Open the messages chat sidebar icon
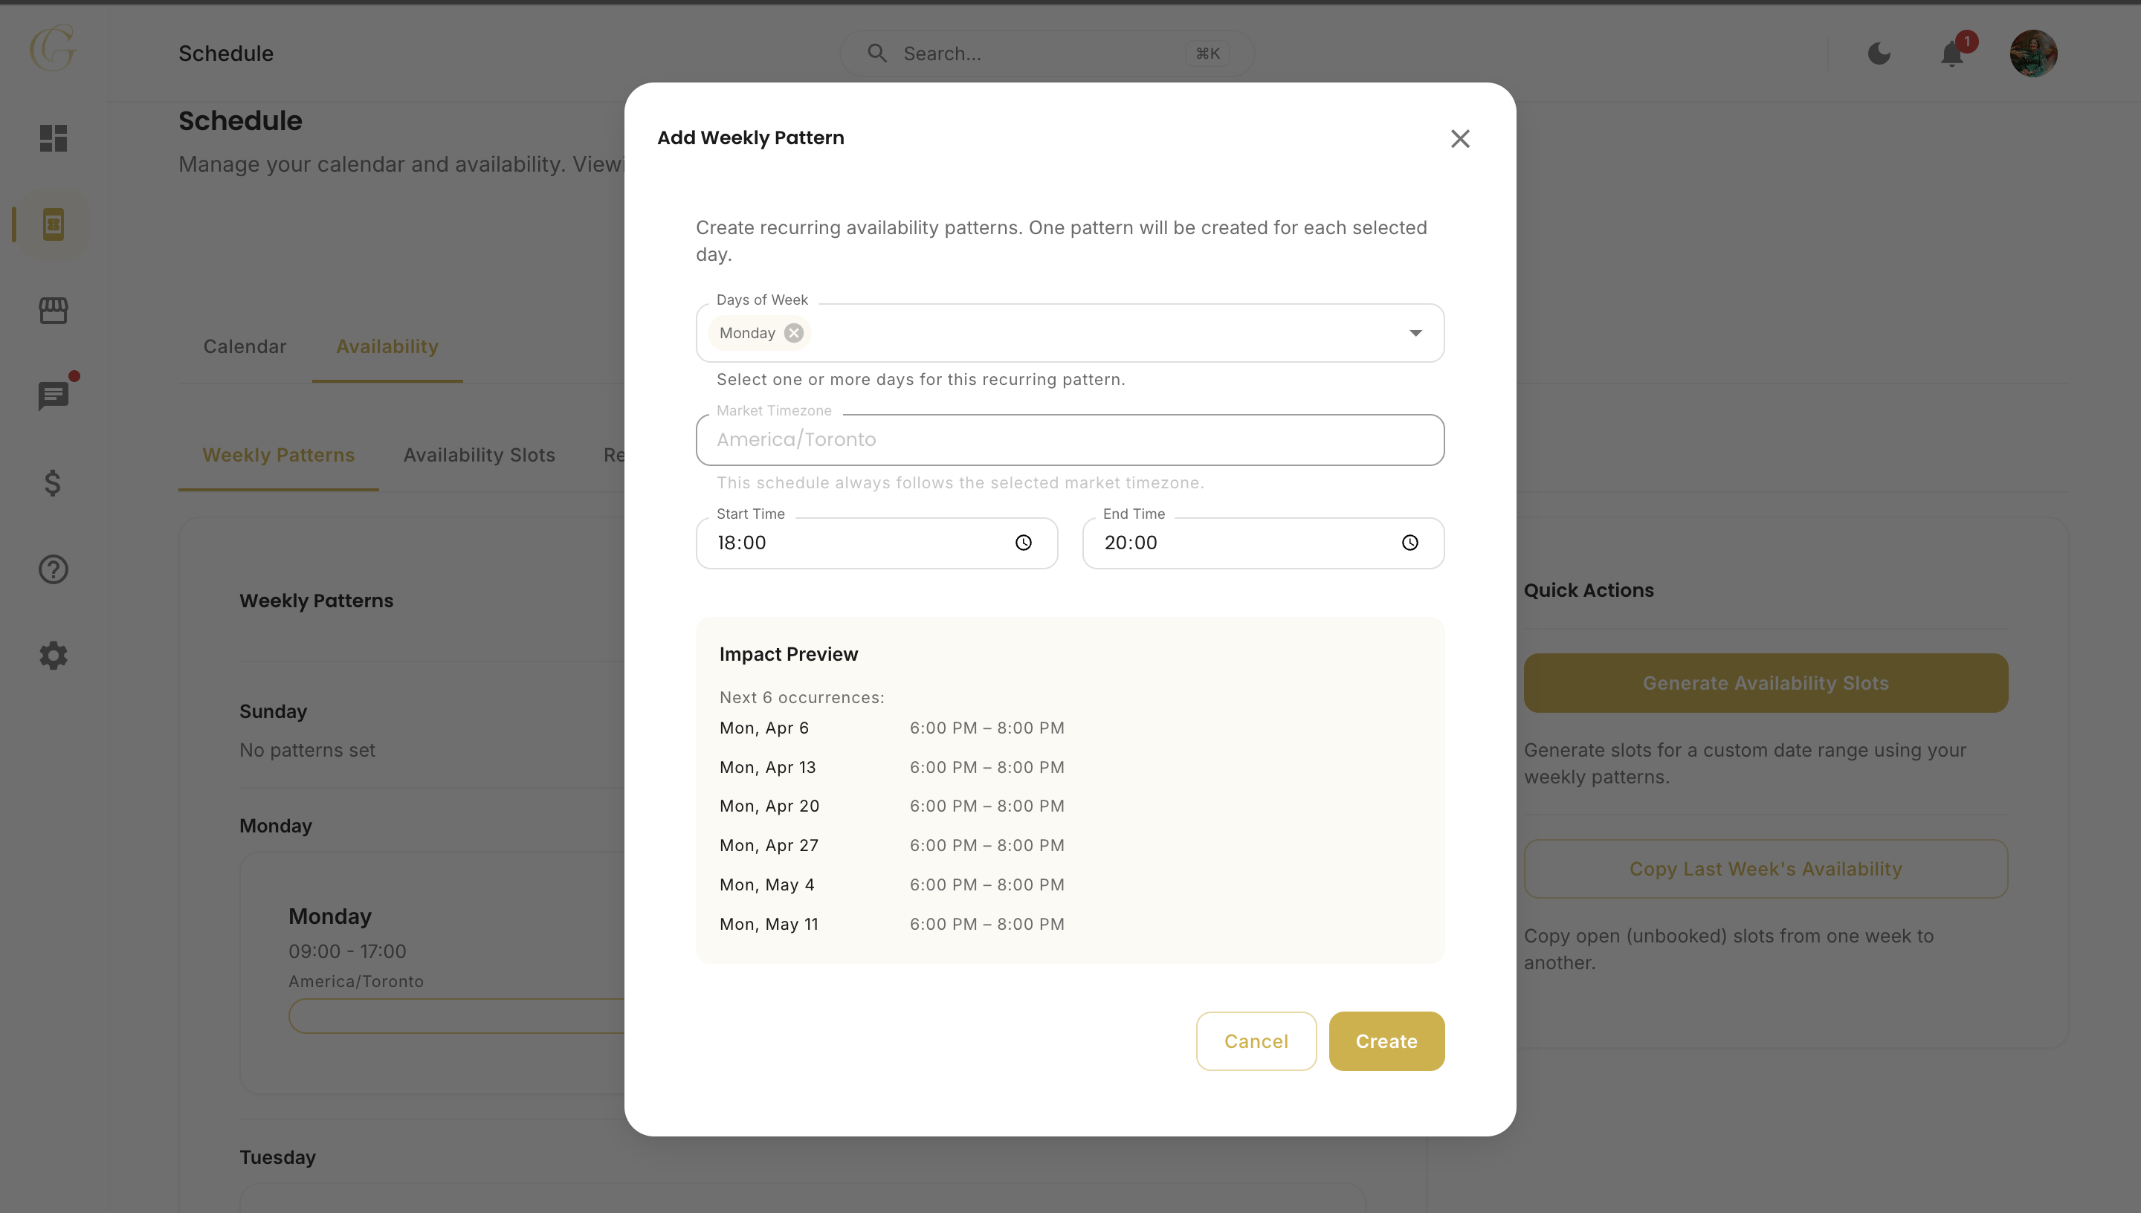Viewport: 2141px width, 1213px height. (x=54, y=397)
